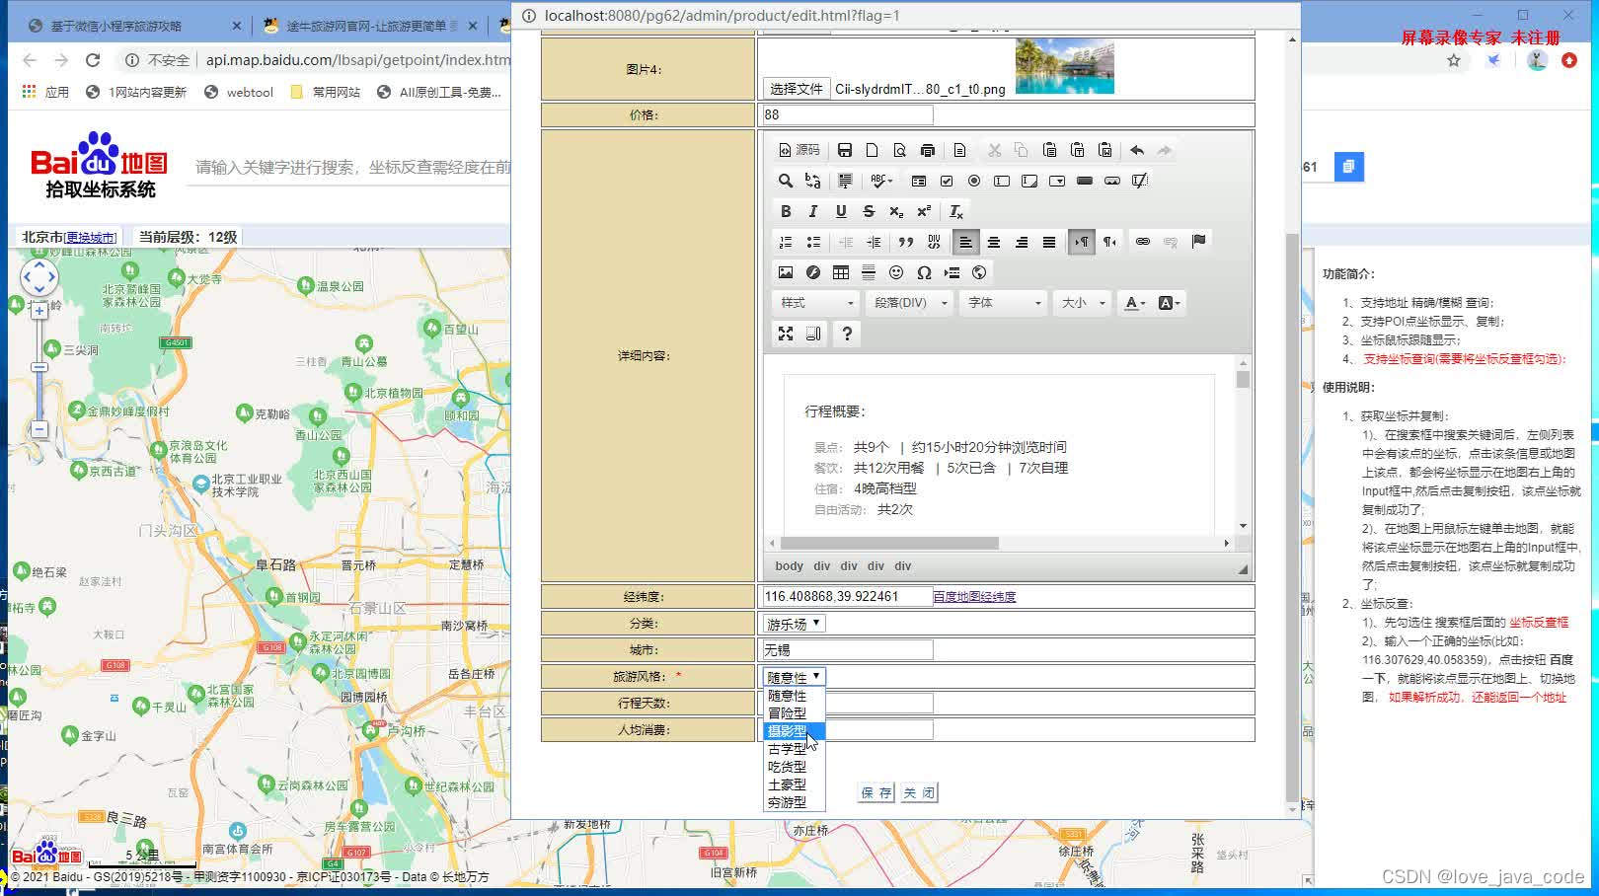Toggle bold formatting
Screen dimensions: 1599x896
coord(786,211)
